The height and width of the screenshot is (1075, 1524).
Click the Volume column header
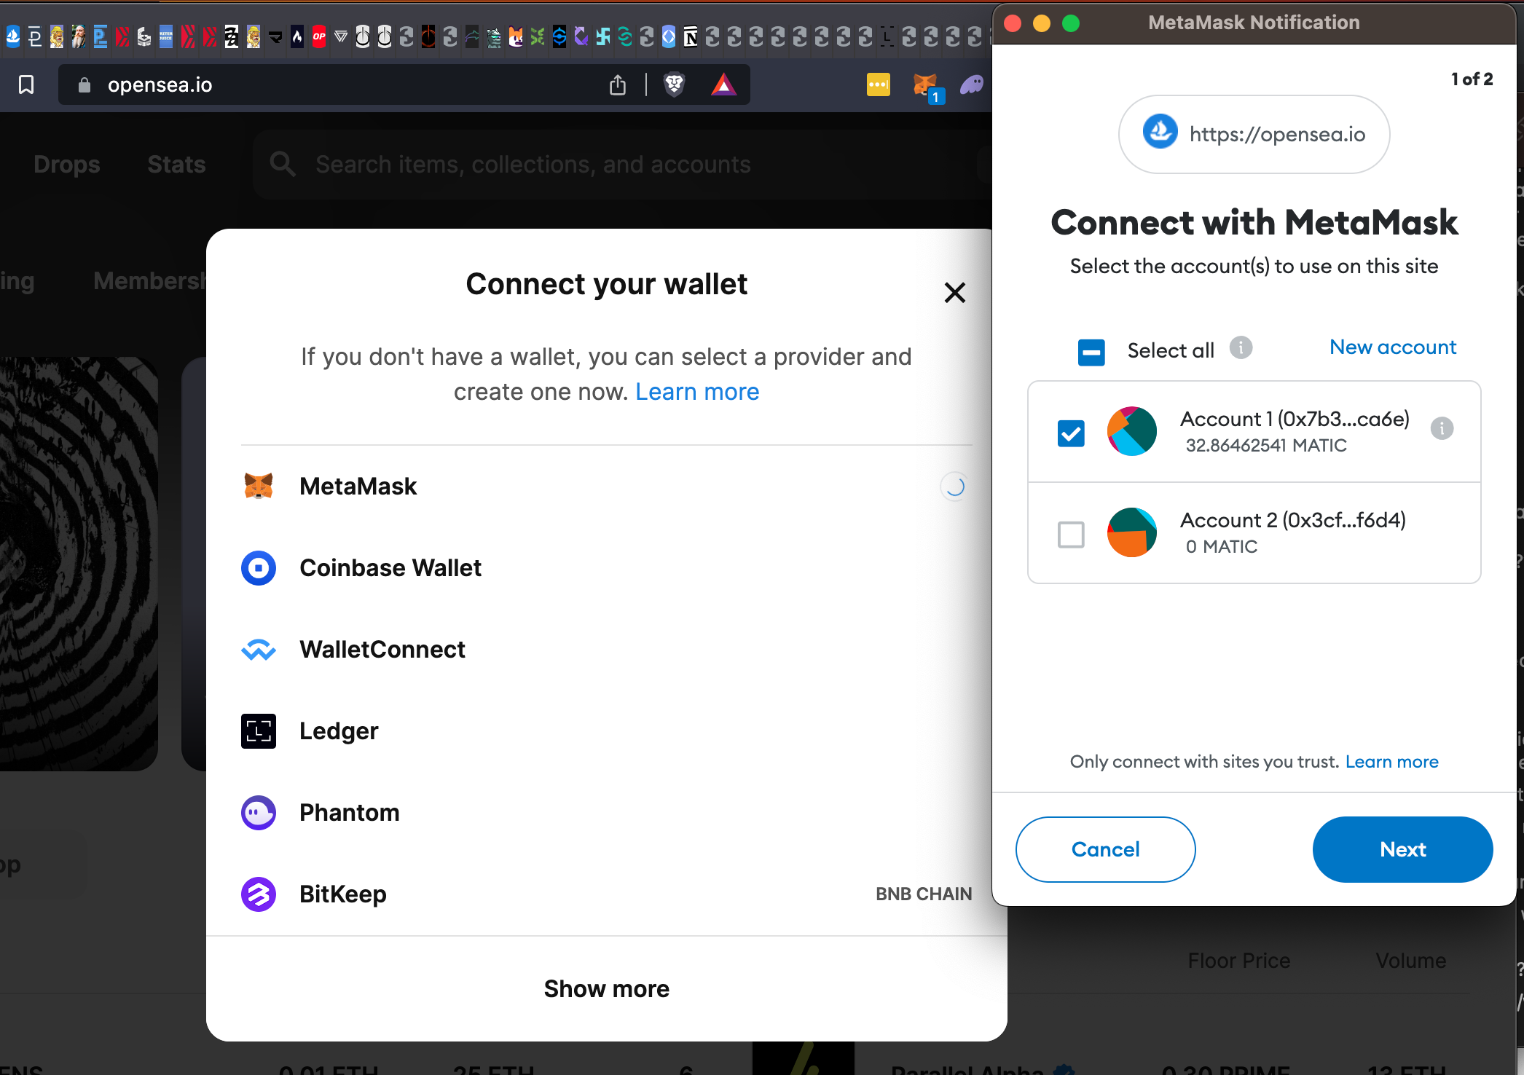pyautogui.click(x=1410, y=961)
